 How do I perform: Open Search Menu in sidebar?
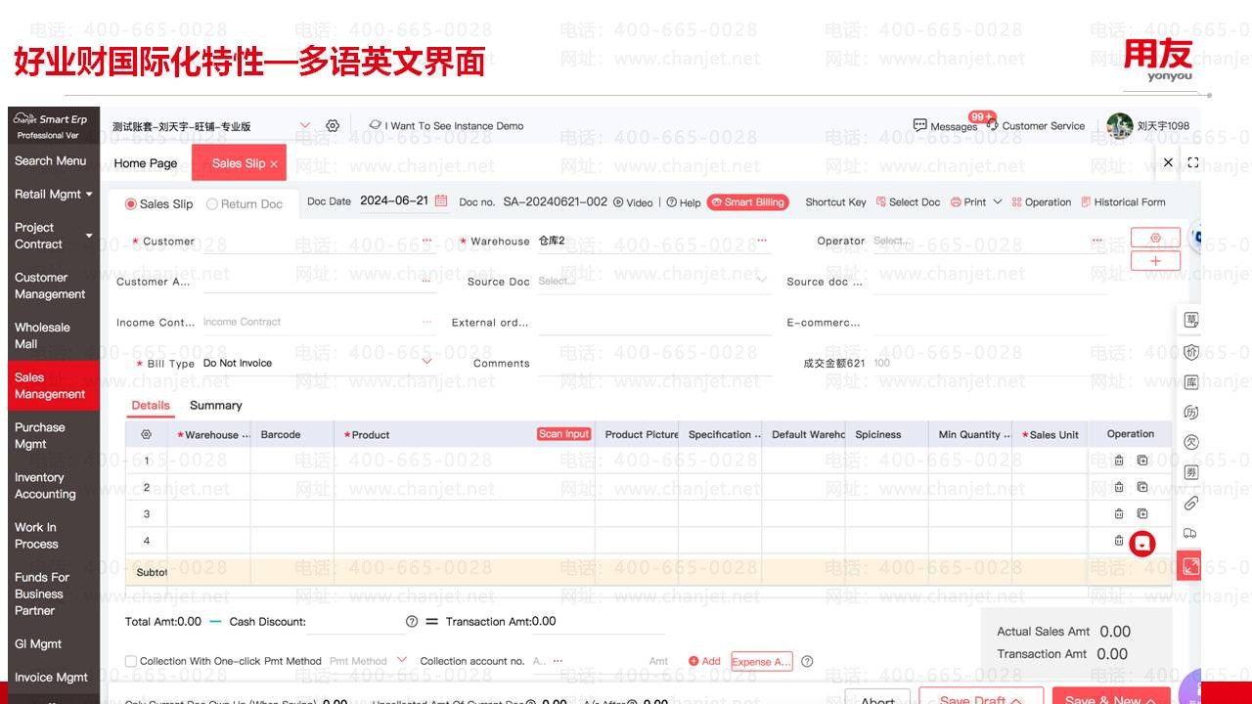[x=51, y=160]
